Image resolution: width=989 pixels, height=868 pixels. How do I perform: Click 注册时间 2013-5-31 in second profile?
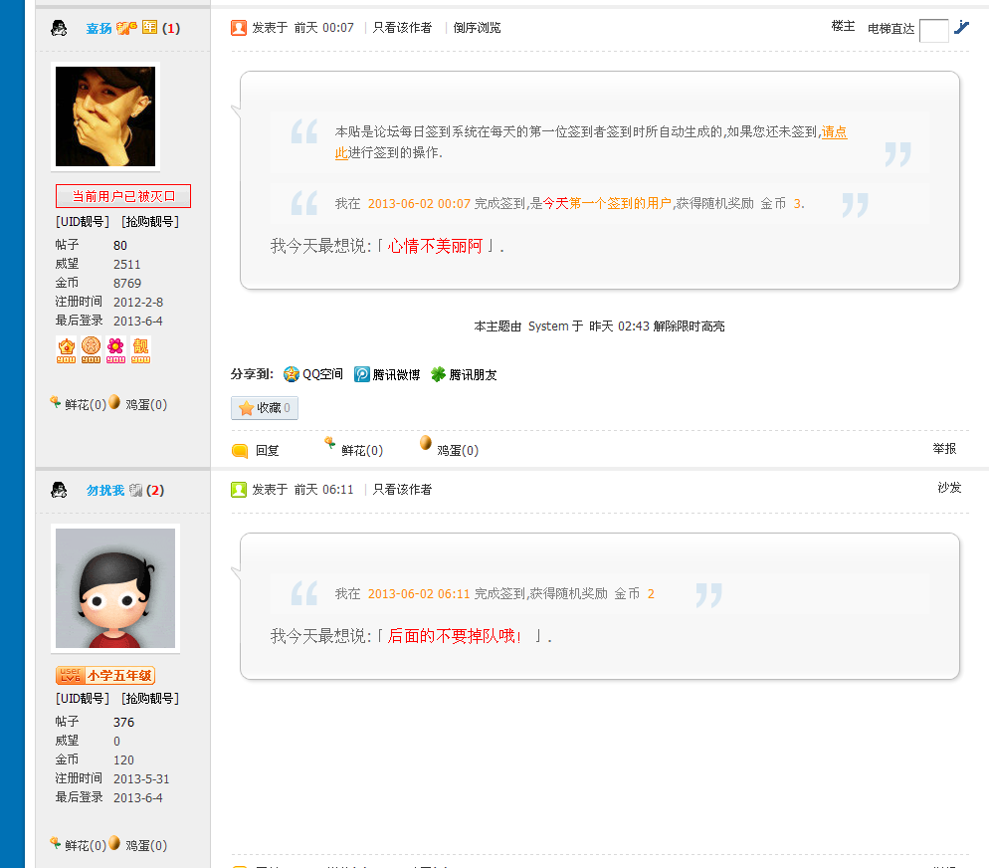141,779
